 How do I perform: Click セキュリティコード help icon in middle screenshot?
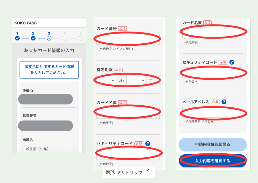148,143
